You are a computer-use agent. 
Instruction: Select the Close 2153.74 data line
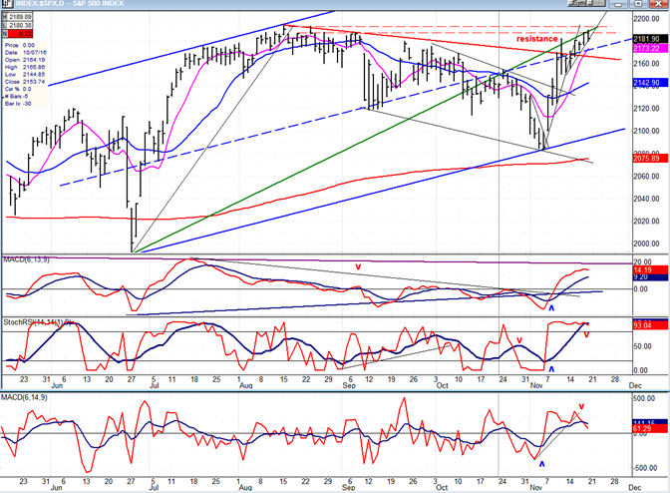(25, 82)
